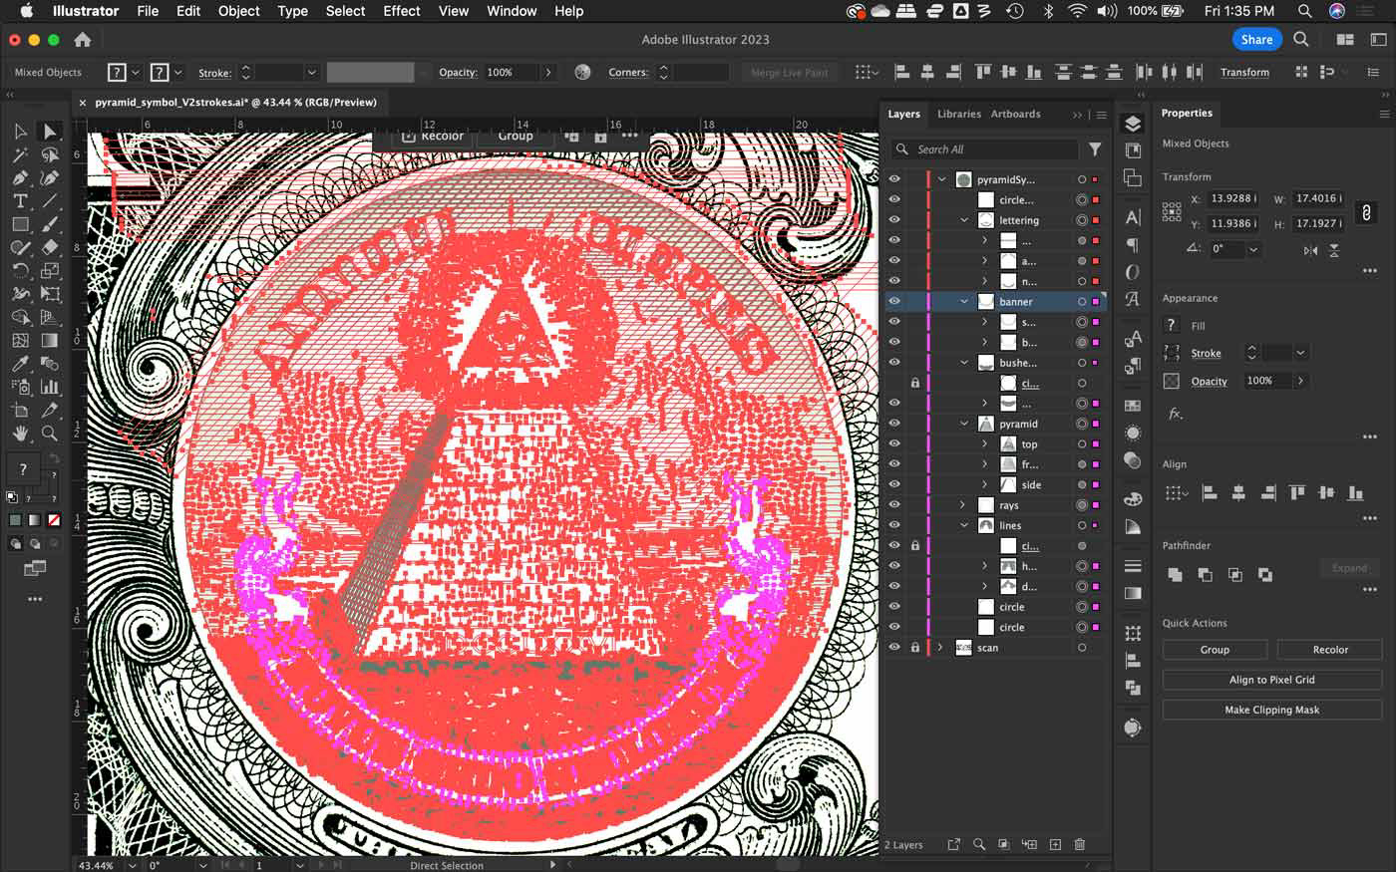Click the Search All field in Layers
1396x872 pixels.
984,149
